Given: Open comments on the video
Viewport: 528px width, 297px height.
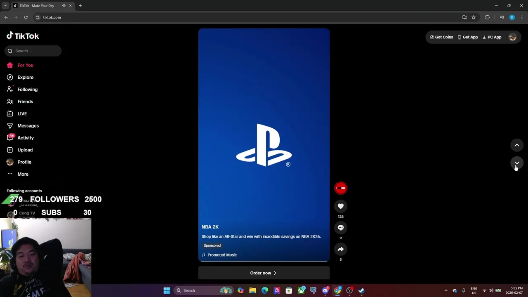Looking at the screenshot, I should click(341, 228).
